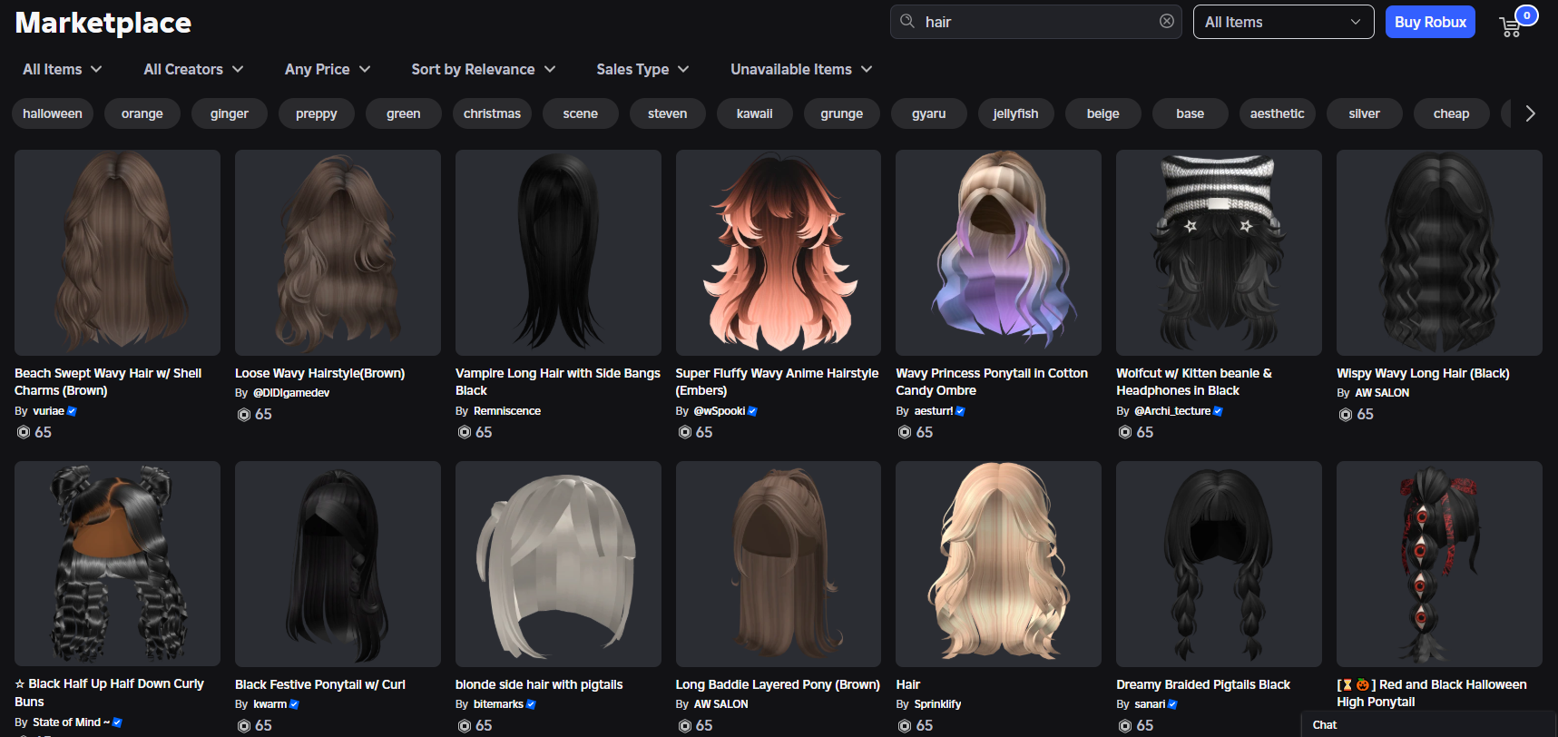
Task: Open Super Fluffy Wavy Anime Hairstyle thumbnail
Action: [x=779, y=252]
